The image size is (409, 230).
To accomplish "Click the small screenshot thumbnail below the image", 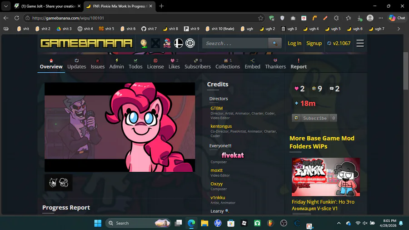I will (59, 183).
